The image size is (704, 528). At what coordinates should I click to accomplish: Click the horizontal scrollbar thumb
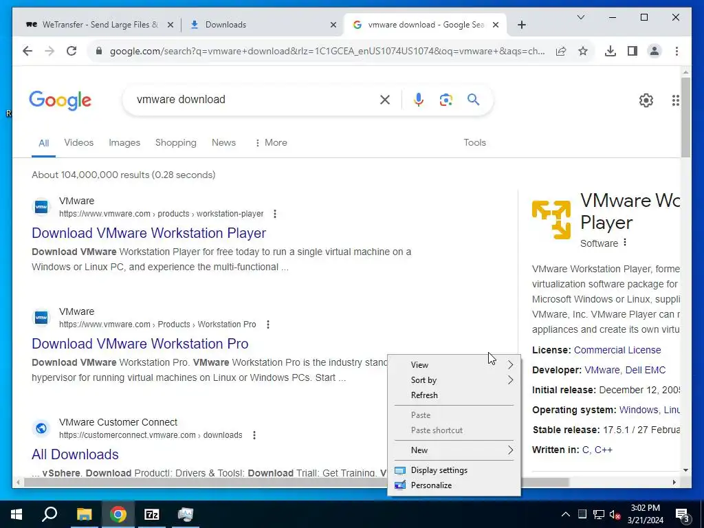[x=296, y=482]
